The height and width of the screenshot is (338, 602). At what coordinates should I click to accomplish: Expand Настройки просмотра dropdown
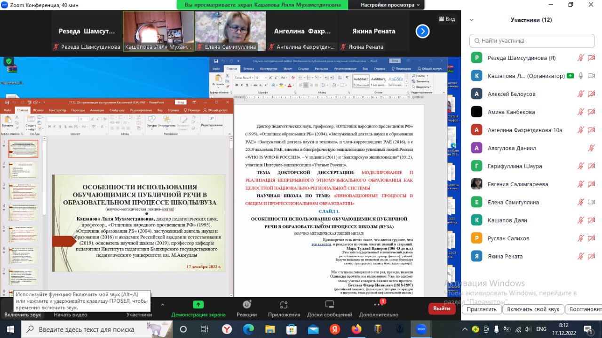(390, 5)
